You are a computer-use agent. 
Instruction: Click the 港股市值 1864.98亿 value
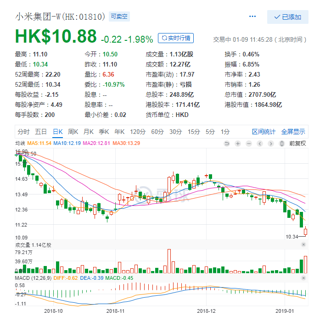click(x=268, y=105)
